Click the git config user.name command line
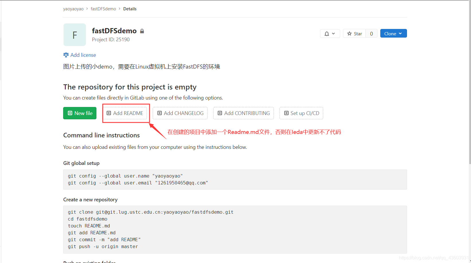Screen dimensions: 471x263 [125, 176]
